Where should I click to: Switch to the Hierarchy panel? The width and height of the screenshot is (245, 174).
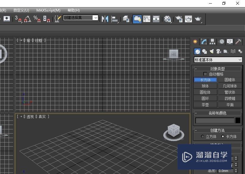coord(212,42)
